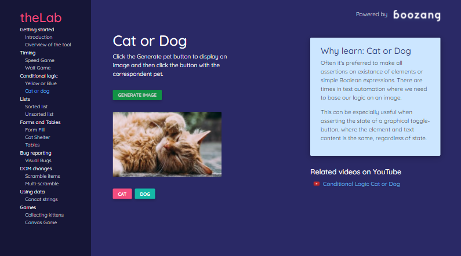Image resolution: width=461 pixels, height=256 pixels.
Task: Open the Introduction page
Action: click(x=38, y=37)
